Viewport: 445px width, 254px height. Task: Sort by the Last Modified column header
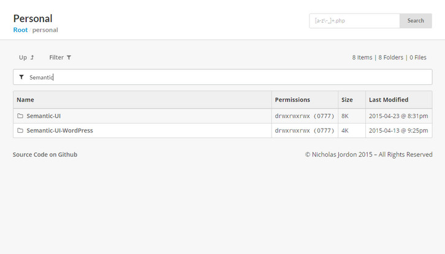coord(389,100)
